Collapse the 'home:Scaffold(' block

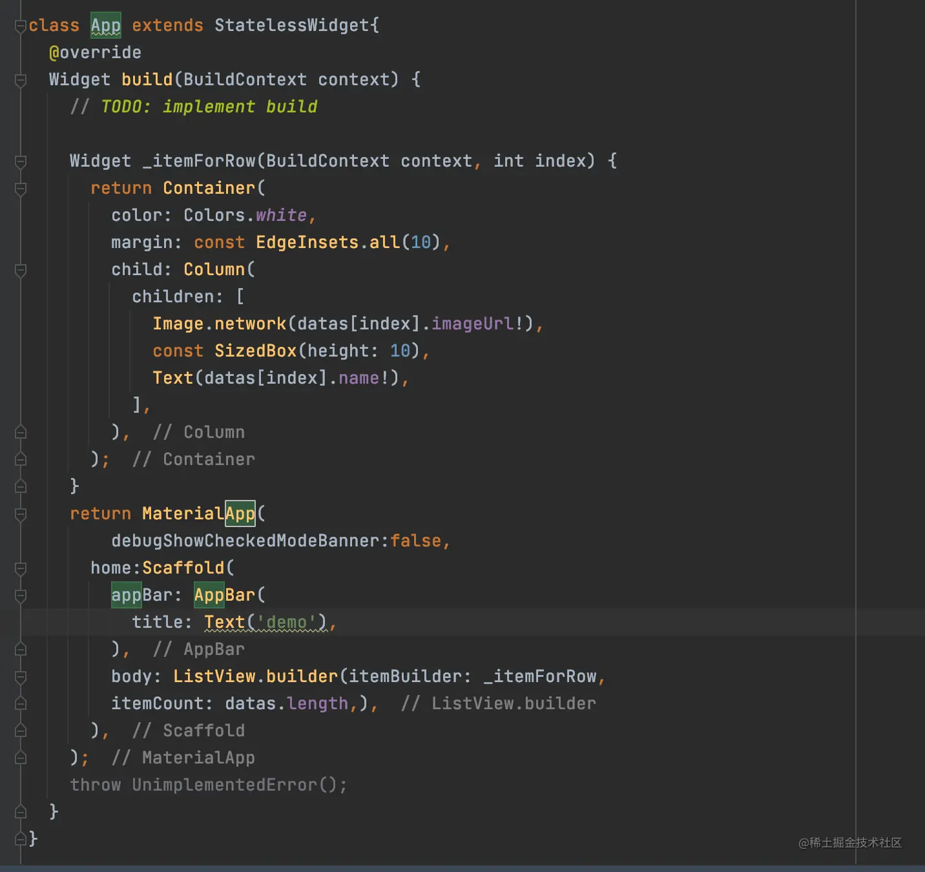coord(21,568)
